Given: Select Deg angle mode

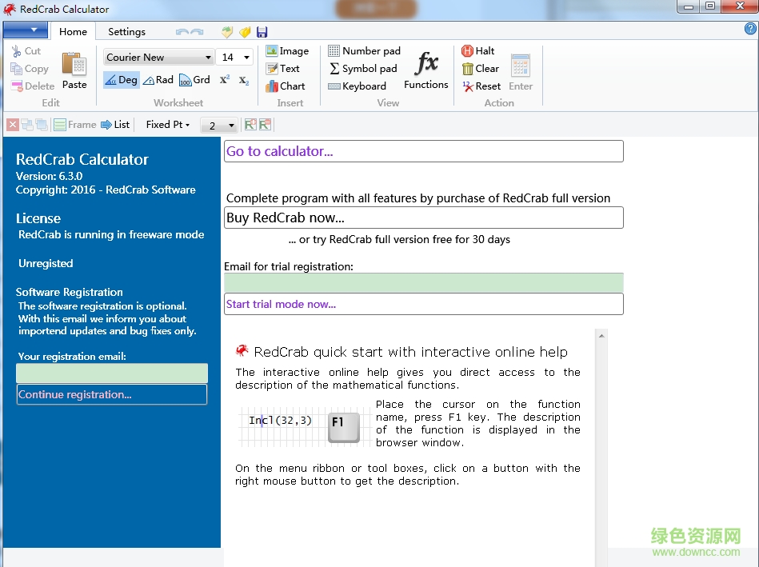Looking at the screenshot, I should click(x=121, y=80).
